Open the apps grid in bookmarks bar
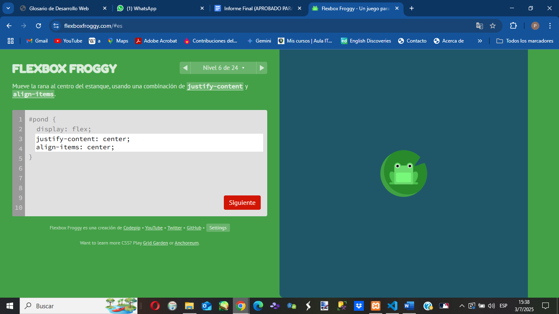559x314 pixels. (11, 41)
